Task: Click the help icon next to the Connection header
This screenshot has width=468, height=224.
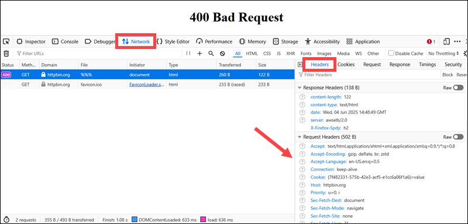Action: [x=302, y=169]
